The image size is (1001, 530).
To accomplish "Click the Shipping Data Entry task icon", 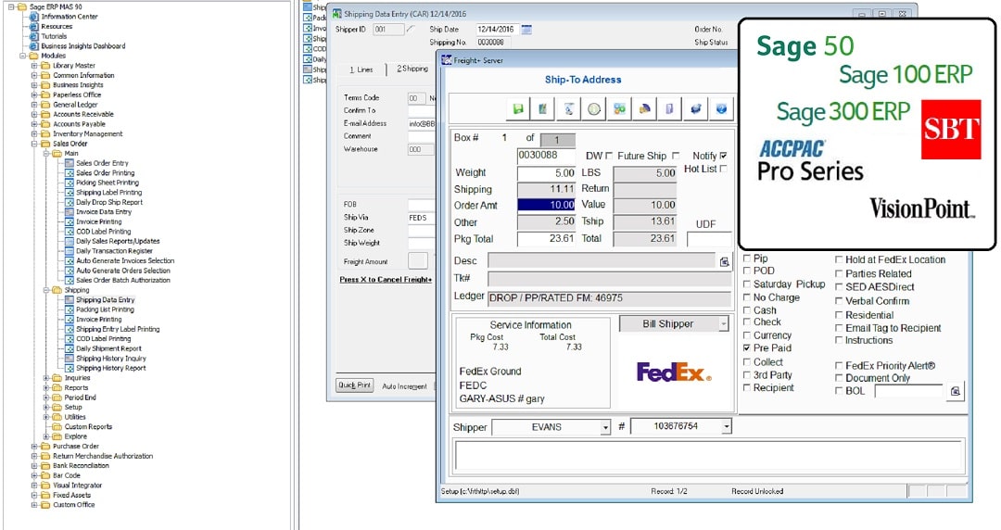I will (x=70, y=300).
